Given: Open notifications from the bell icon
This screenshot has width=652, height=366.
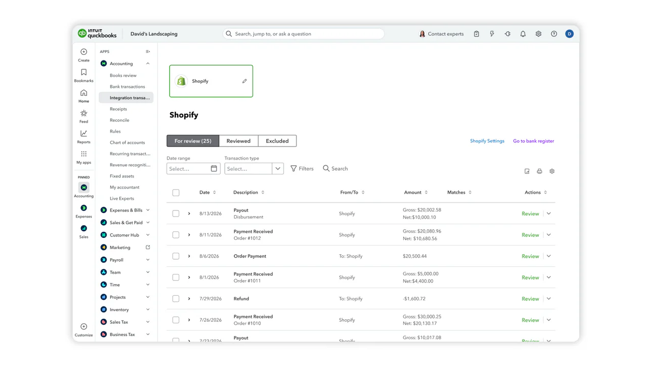Looking at the screenshot, I should point(523,34).
